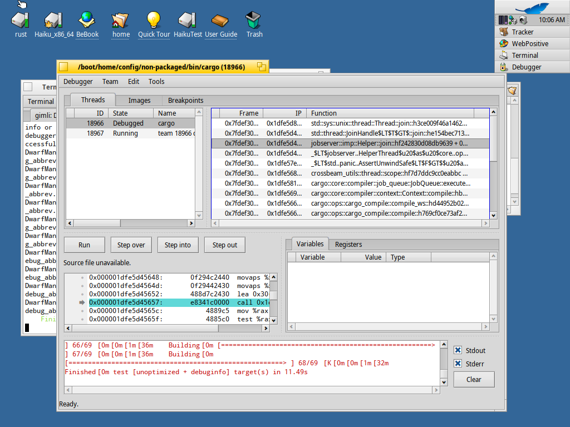This screenshot has height=427, width=570.
Task: Click stack frames scrollbar down arrow
Action: [x=493, y=215]
